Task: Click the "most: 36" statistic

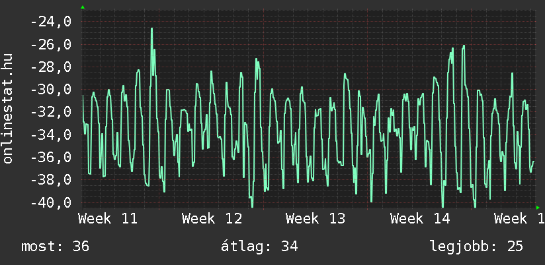Action: point(55,247)
